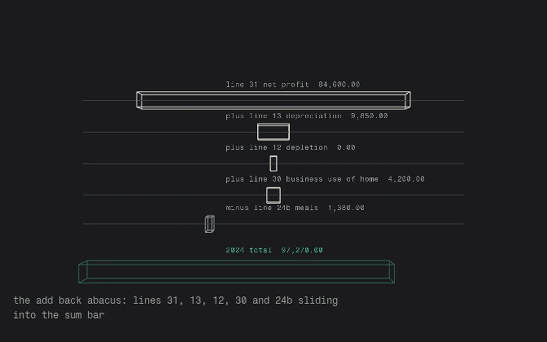
Task: Click the 'plus line 30 business use of home' label
Action: tap(325, 179)
